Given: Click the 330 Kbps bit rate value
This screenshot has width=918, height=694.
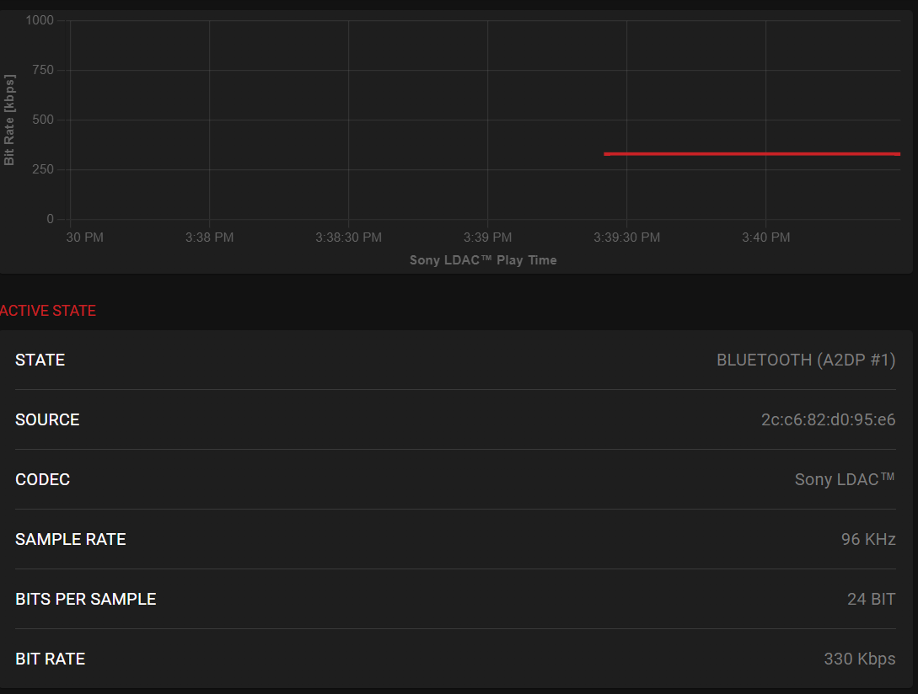Looking at the screenshot, I should (x=859, y=659).
